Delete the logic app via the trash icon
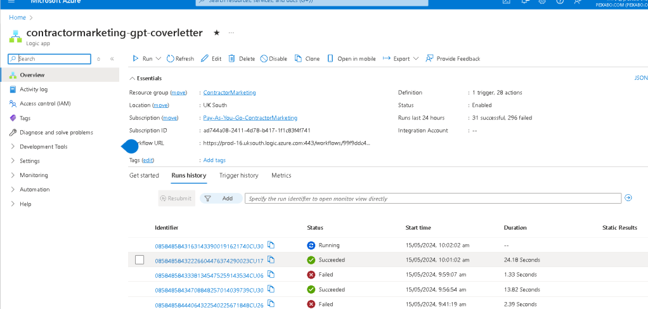 (242, 59)
